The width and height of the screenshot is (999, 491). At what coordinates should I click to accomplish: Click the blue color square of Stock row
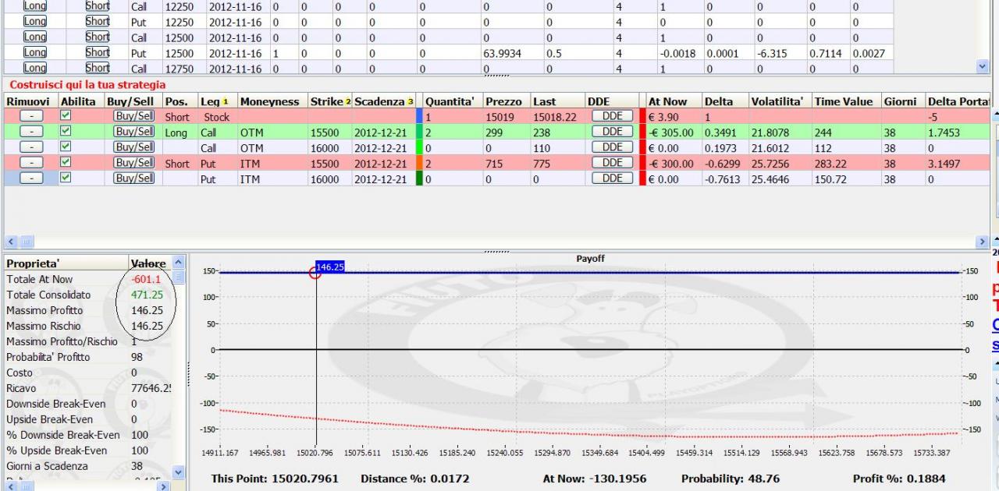coord(419,116)
